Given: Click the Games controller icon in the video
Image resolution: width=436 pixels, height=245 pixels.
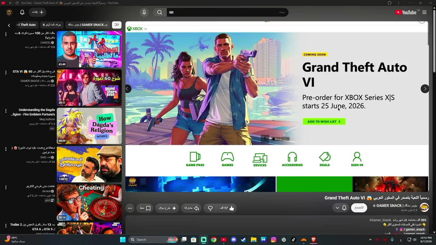Looking at the screenshot, I should tap(228, 159).
